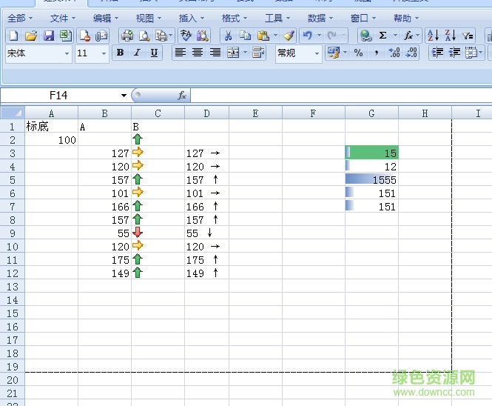This screenshot has height=406, width=492.
Task: Apply percent style to cells
Action: [358, 53]
